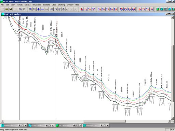Click the first green view icon at toolbar right
175x131 pixels.
tap(158, 9)
